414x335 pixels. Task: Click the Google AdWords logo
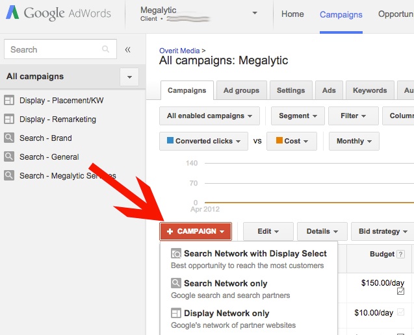(58, 14)
